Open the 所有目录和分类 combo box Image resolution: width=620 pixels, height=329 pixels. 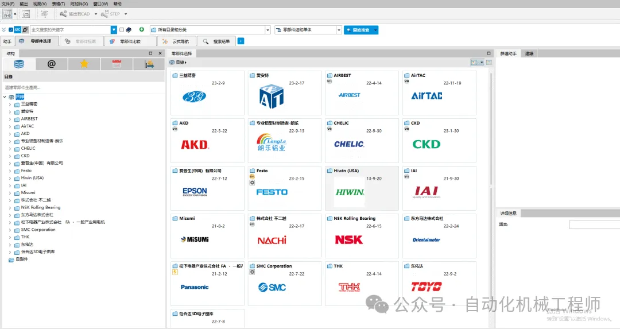pyautogui.click(x=210, y=30)
